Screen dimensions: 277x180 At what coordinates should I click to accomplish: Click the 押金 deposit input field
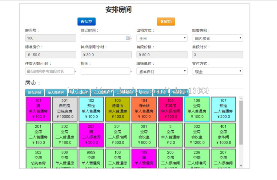click(106, 71)
